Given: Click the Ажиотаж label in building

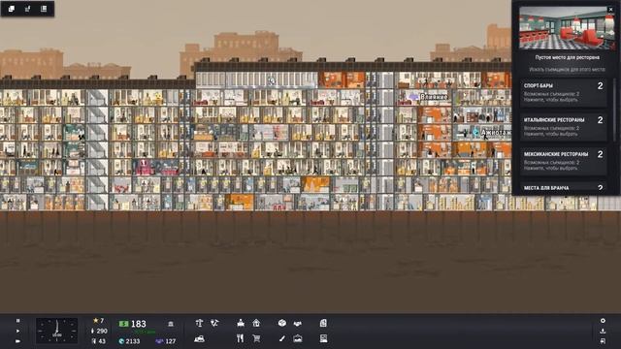Looking at the screenshot, I should click(x=496, y=133).
